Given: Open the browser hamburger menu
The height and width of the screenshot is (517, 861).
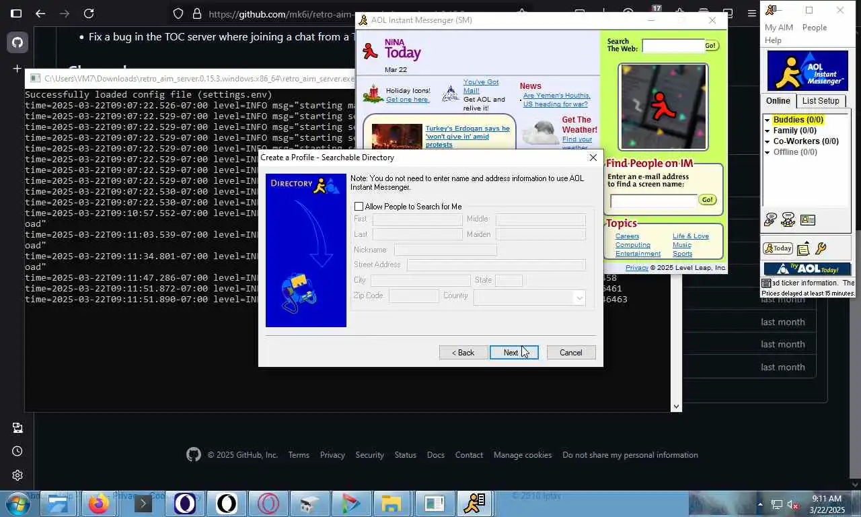Looking at the screenshot, I should tap(752, 13).
